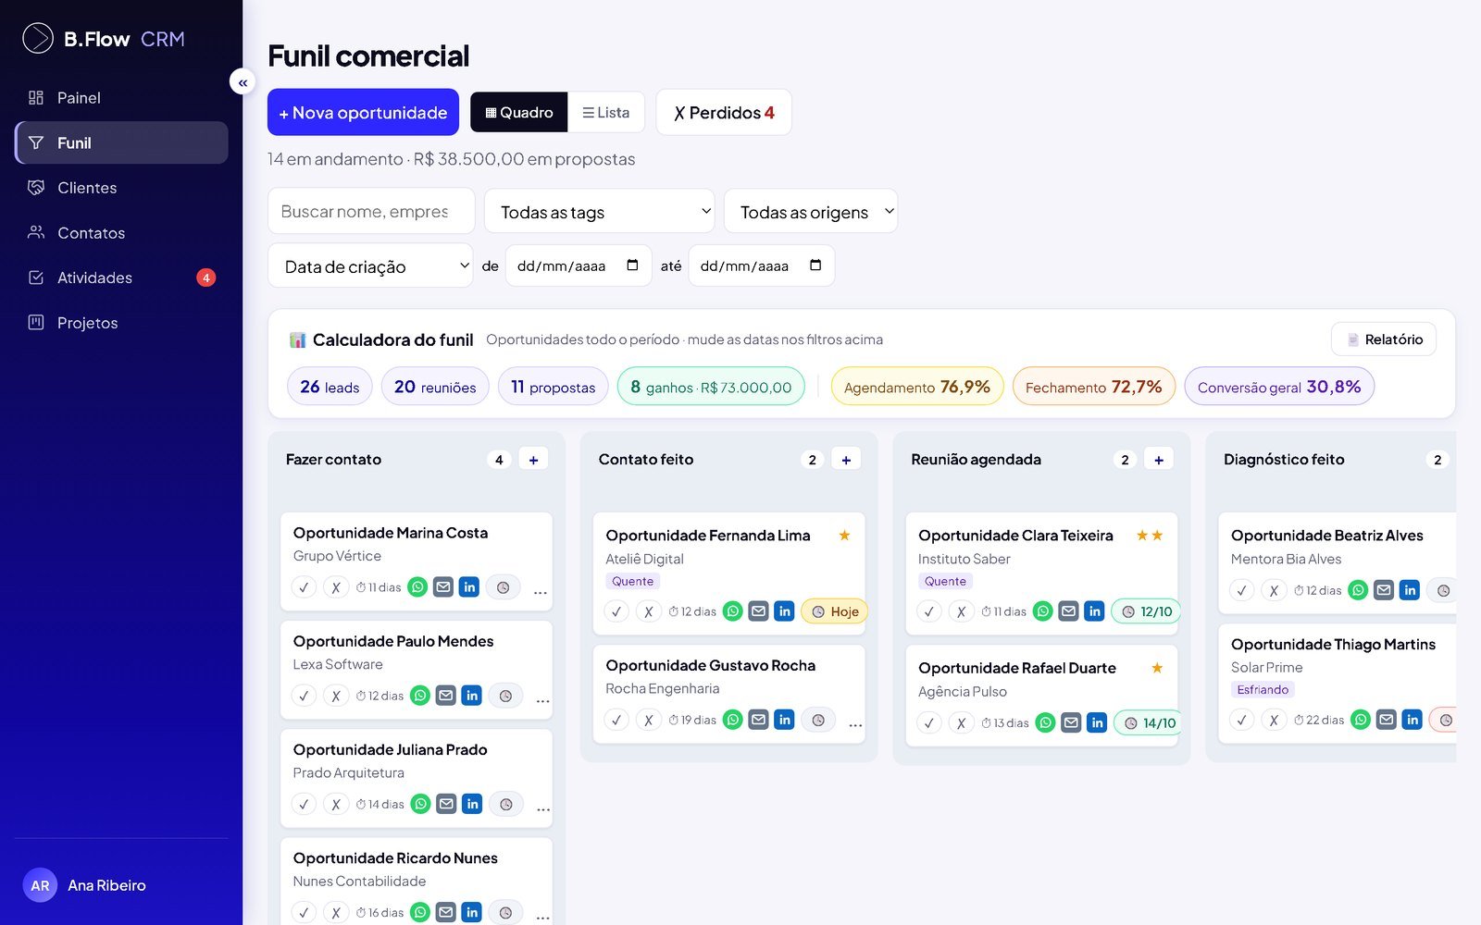
Task: Click the B.Flow CRM logo
Action: click(104, 39)
